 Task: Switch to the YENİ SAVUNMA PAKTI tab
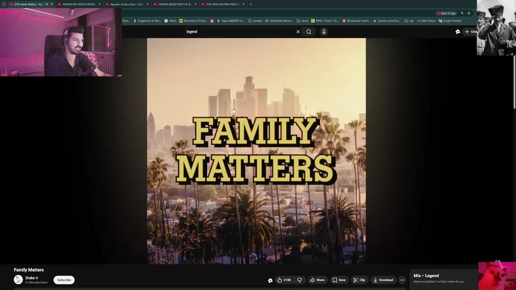point(223,4)
